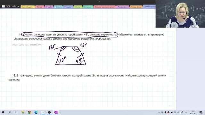Switch to the Печки section tab
This screenshot has height=115, width=205.
pos(40,7)
